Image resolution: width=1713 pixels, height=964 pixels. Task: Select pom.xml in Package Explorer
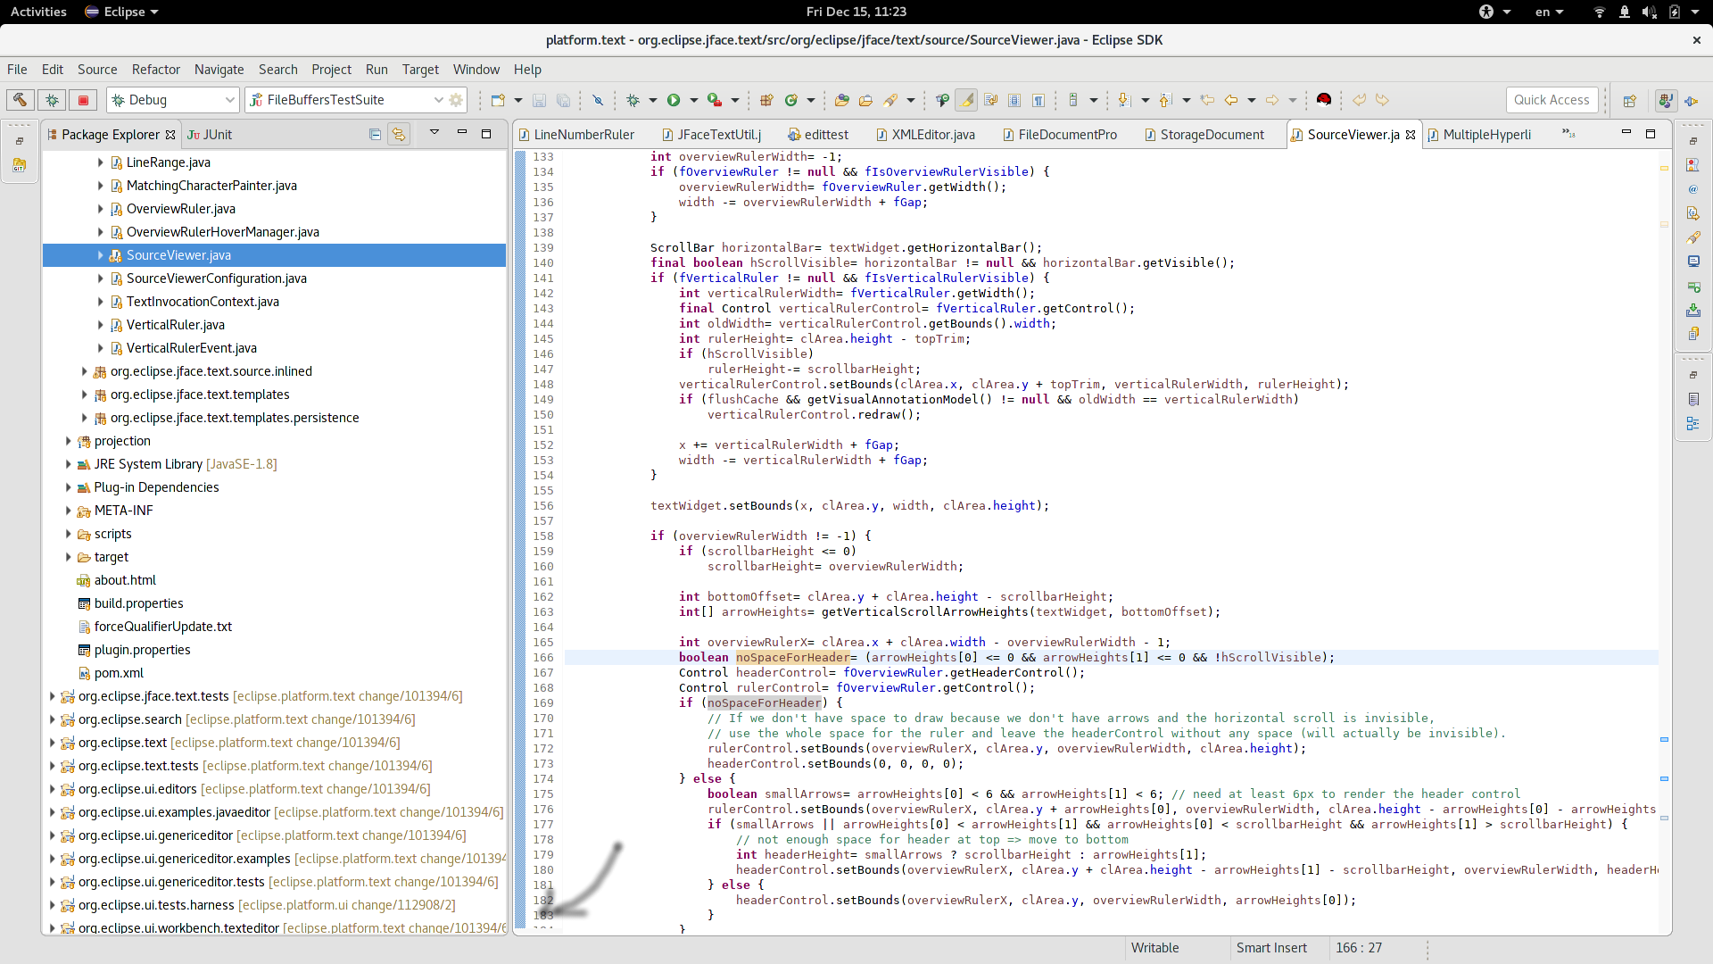119,673
